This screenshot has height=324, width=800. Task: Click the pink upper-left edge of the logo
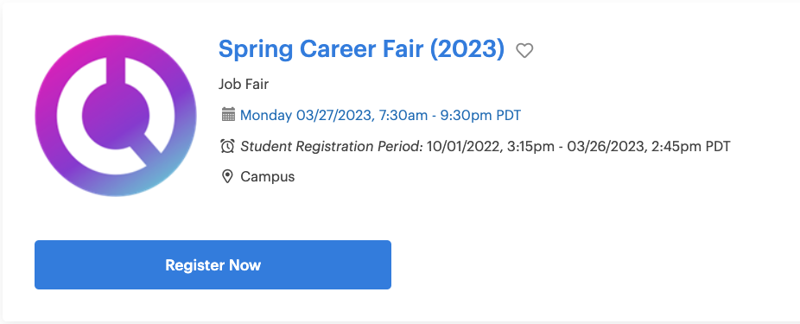pyautogui.click(x=59, y=59)
